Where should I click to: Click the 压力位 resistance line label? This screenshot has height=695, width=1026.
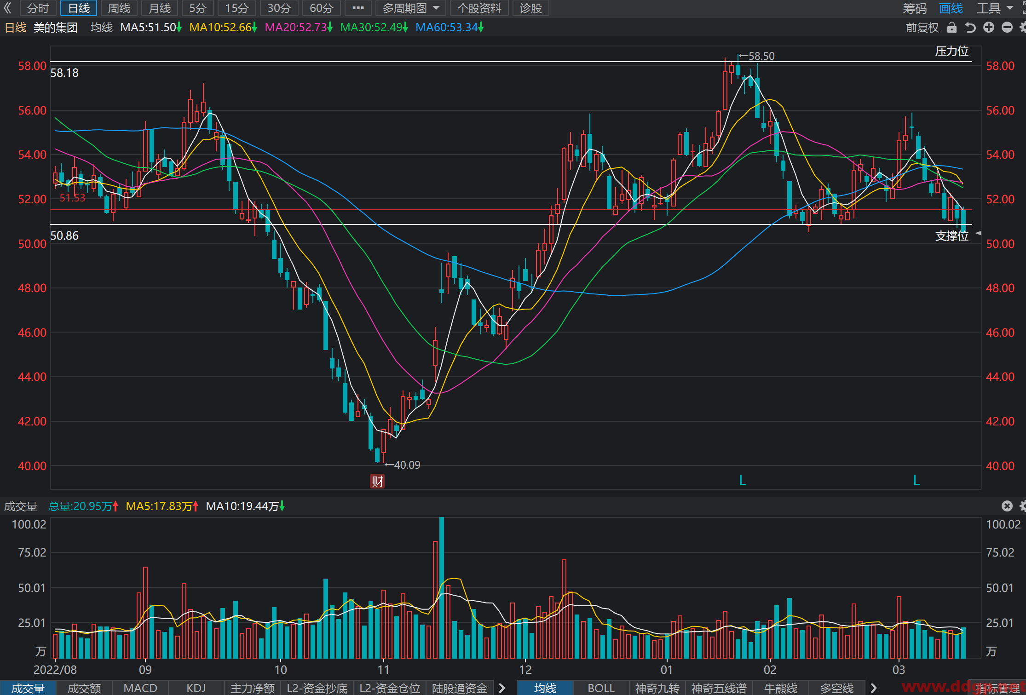pyautogui.click(x=952, y=51)
